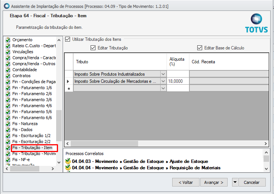
Task: Click the tax grid's horizontal scroll right arrow
Action: point(266,144)
